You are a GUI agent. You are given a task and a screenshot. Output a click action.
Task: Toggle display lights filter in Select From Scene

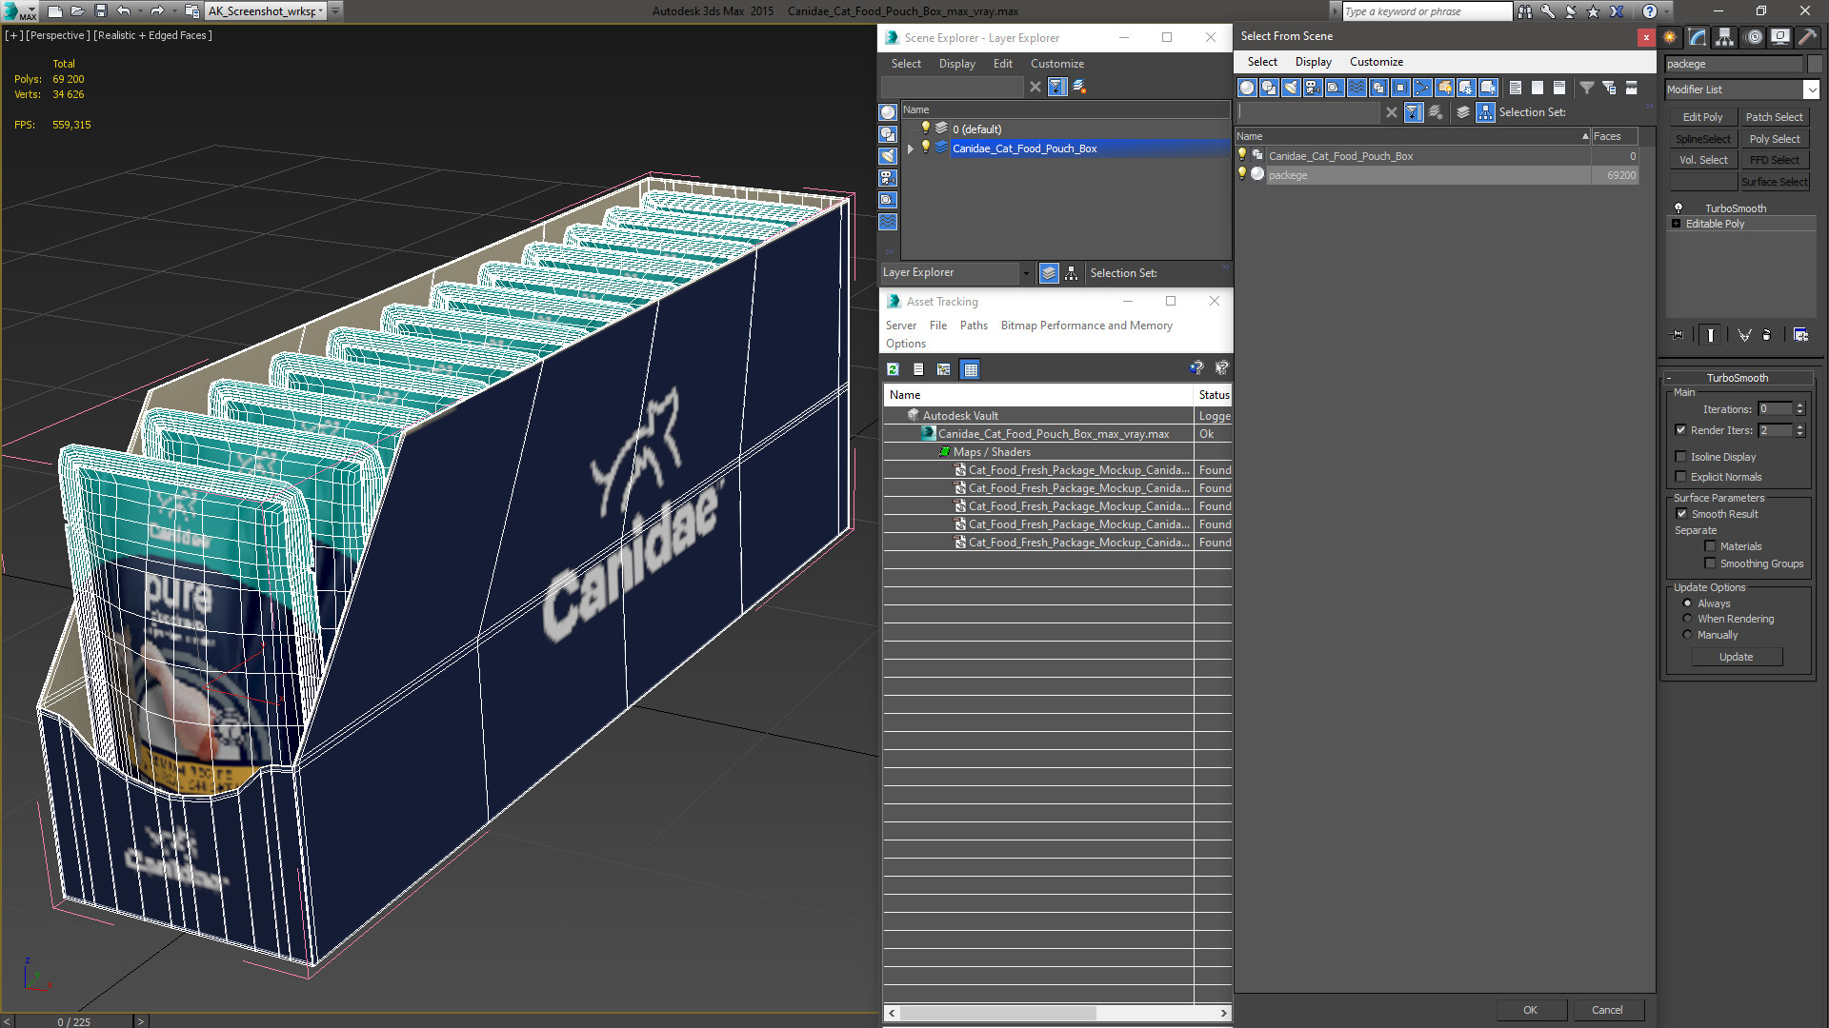point(1291,88)
